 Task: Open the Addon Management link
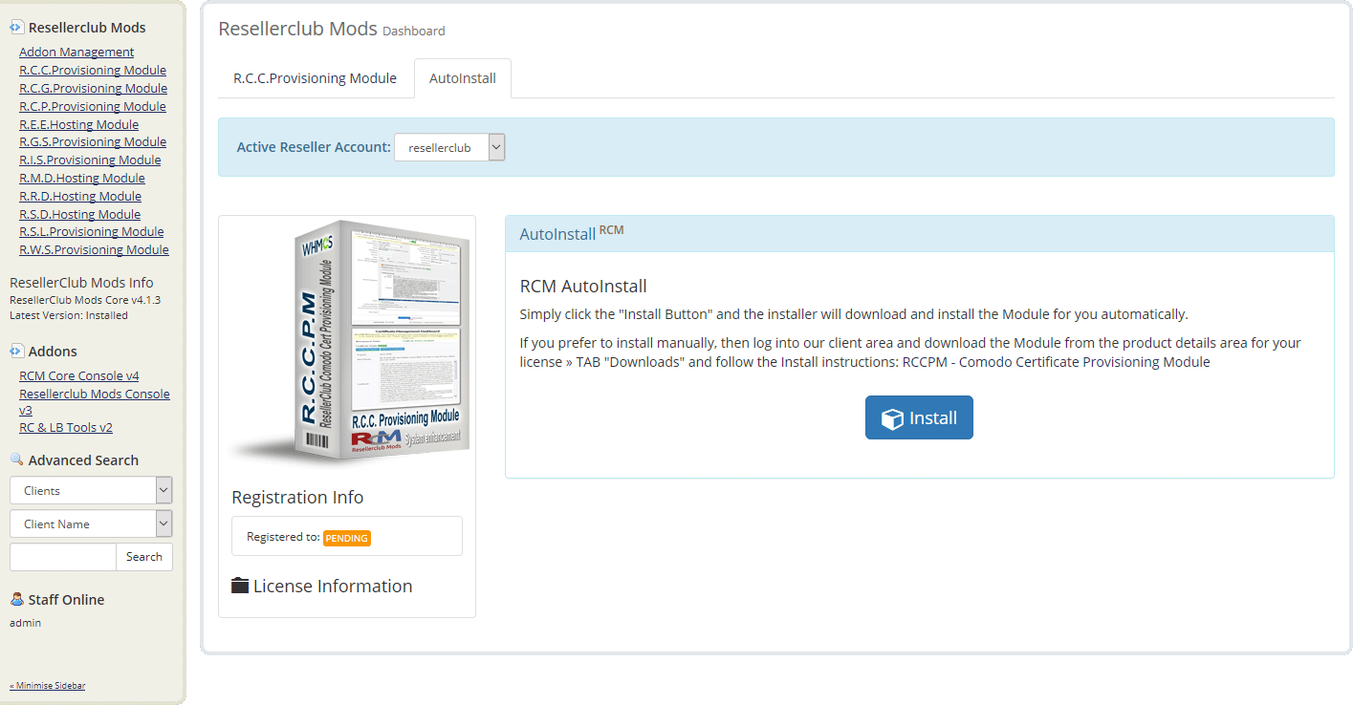pyautogui.click(x=76, y=52)
